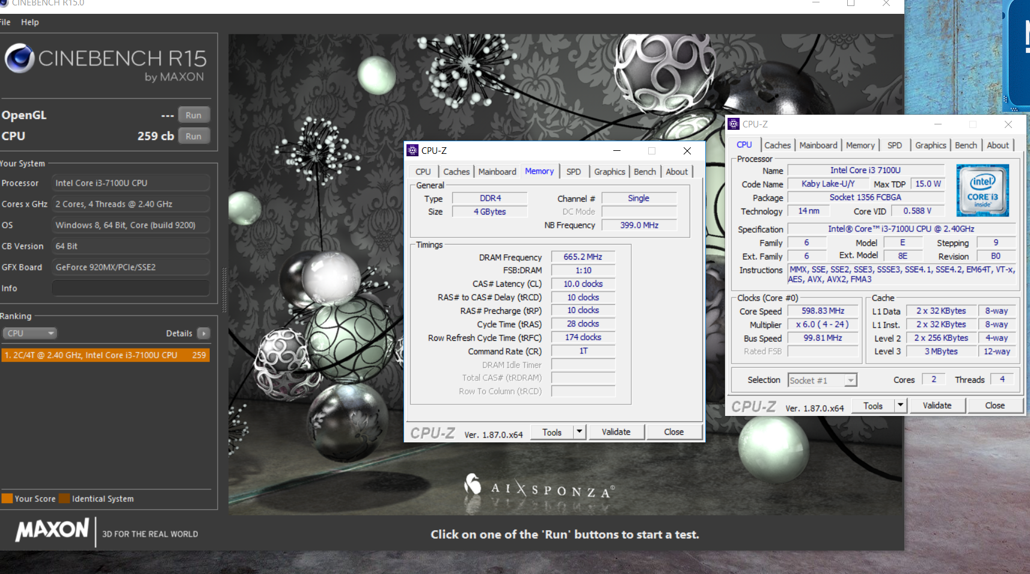Click the orange Your Score legend swatch
This screenshot has width=1030, height=574.
point(7,498)
